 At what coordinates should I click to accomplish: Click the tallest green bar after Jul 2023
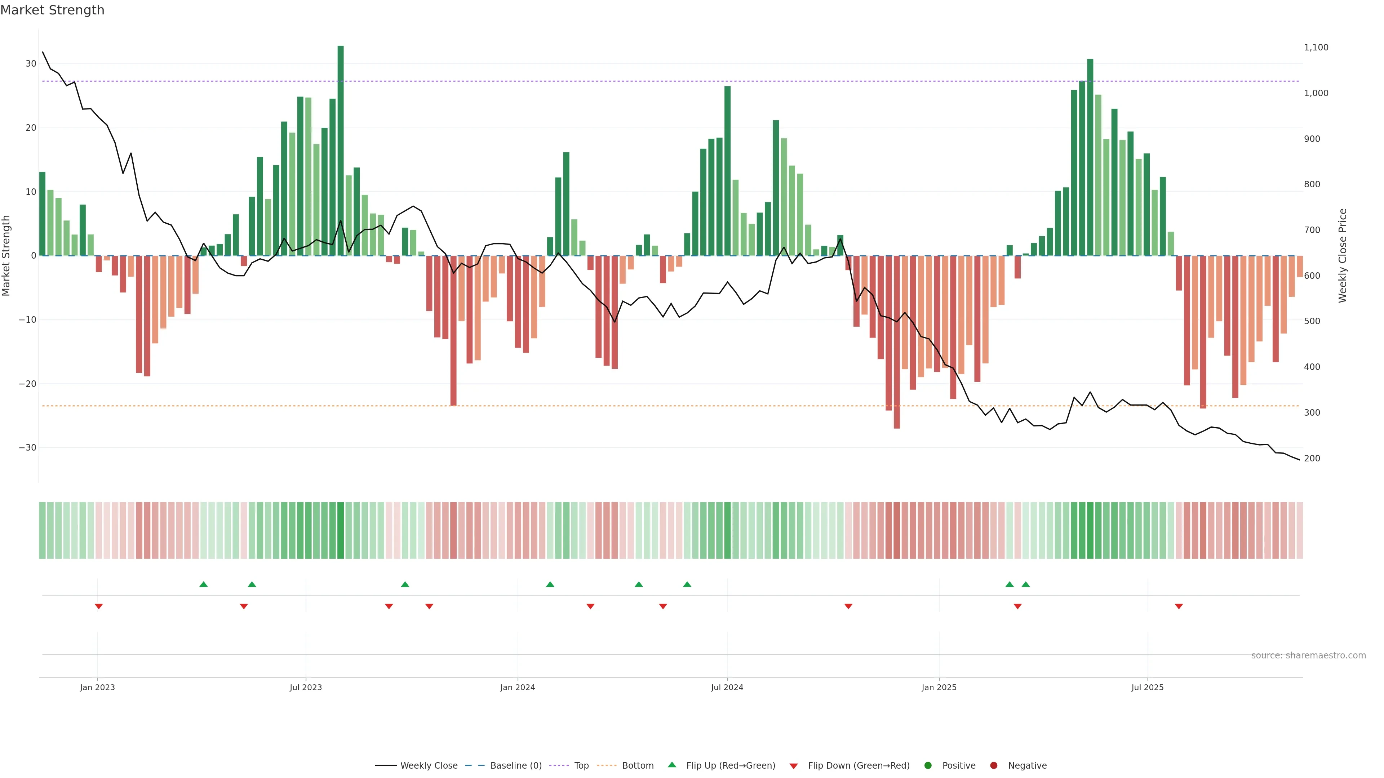coord(341,150)
